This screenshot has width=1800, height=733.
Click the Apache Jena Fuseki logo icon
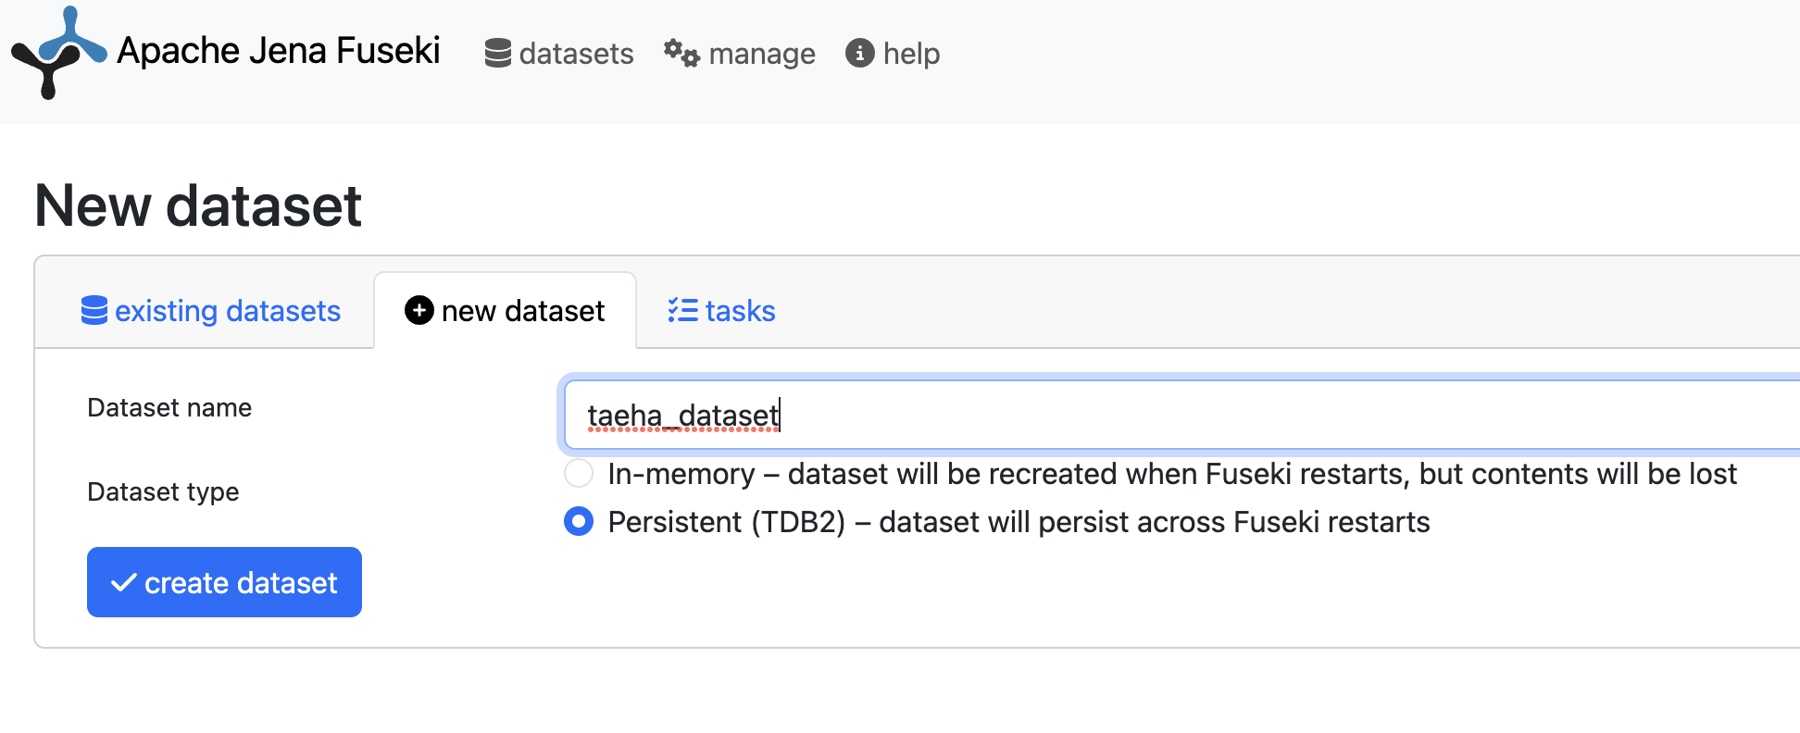(58, 52)
